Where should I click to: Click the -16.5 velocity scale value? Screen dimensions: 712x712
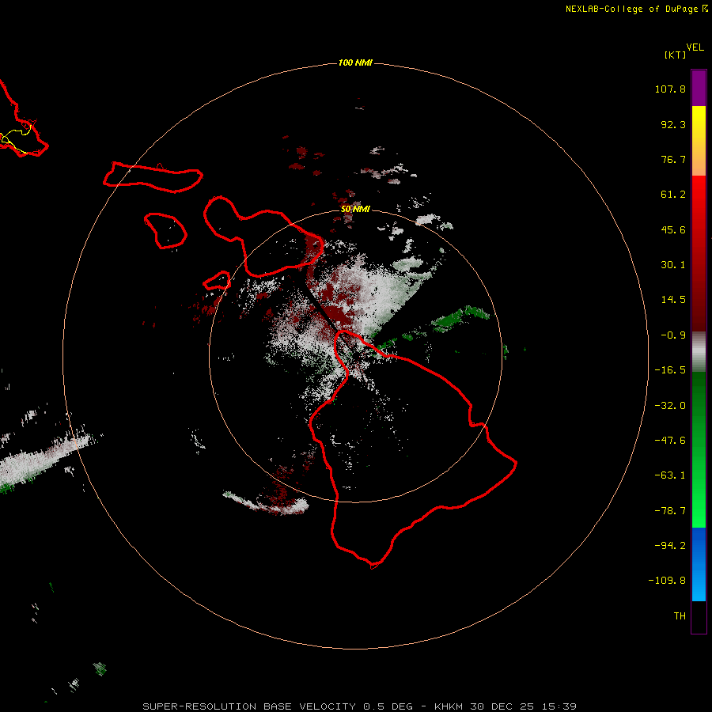click(670, 370)
